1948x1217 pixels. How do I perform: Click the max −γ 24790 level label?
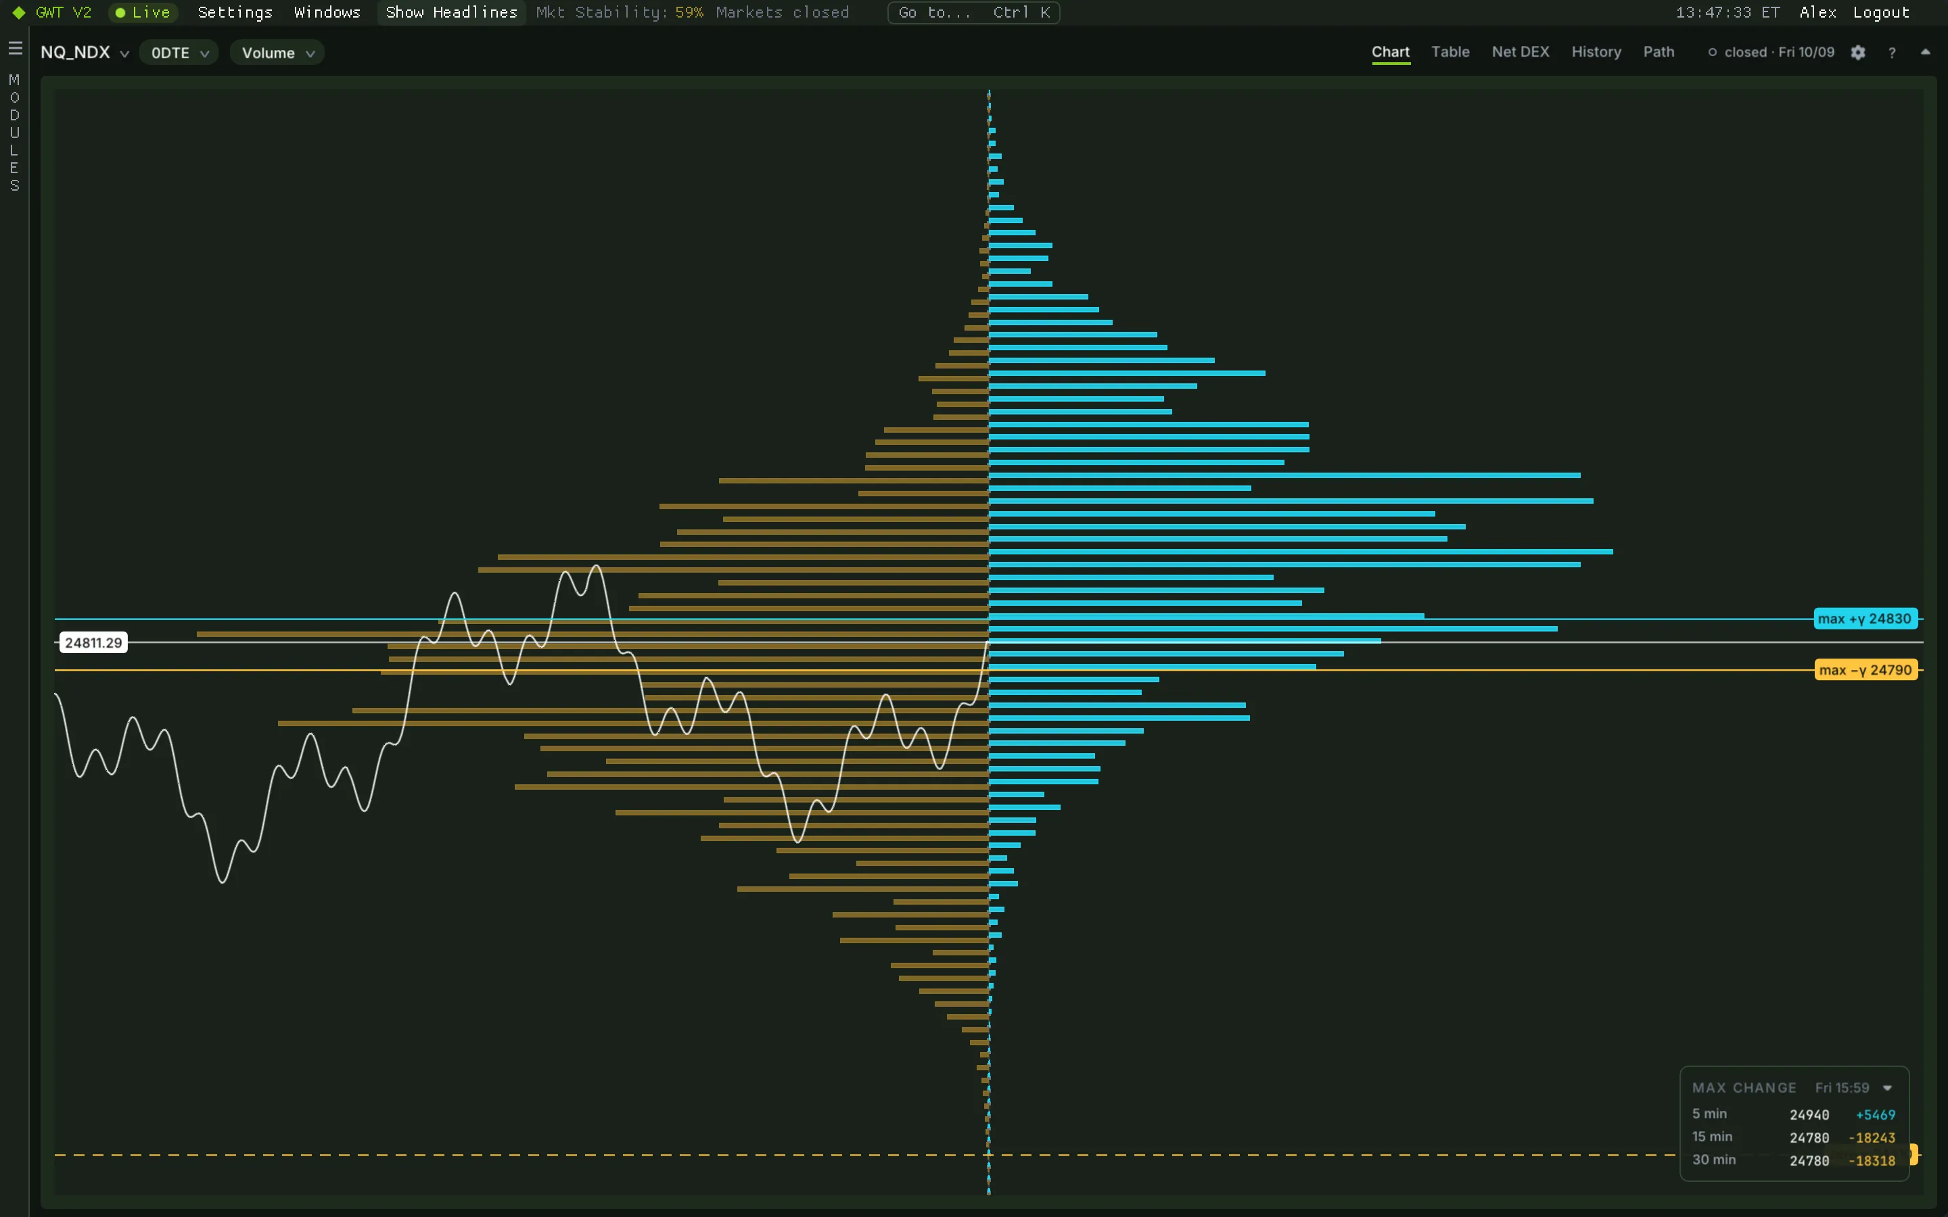[1866, 671]
